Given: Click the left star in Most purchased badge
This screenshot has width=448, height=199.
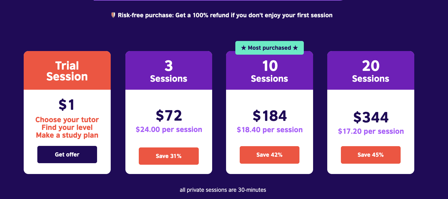Looking at the screenshot, I should [244, 48].
